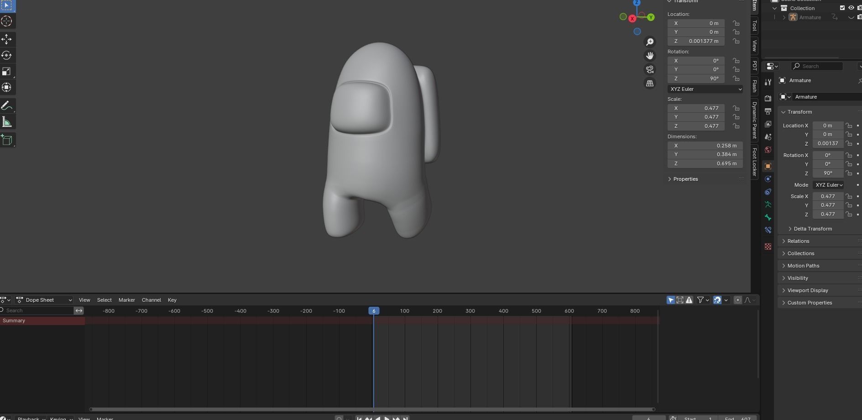Open the Bone properties tab icon
The height and width of the screenshot is (420, 862).
[x=768, y=217]
